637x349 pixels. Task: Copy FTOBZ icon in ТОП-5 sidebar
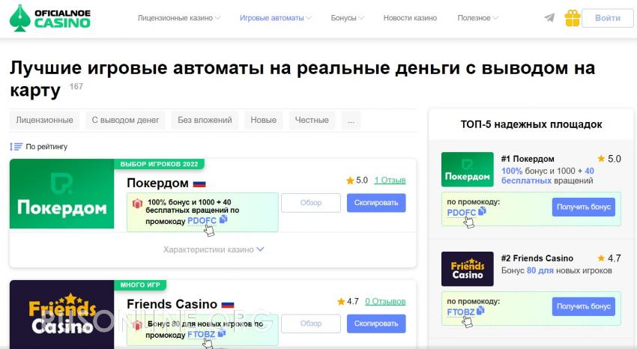(480, 311)
